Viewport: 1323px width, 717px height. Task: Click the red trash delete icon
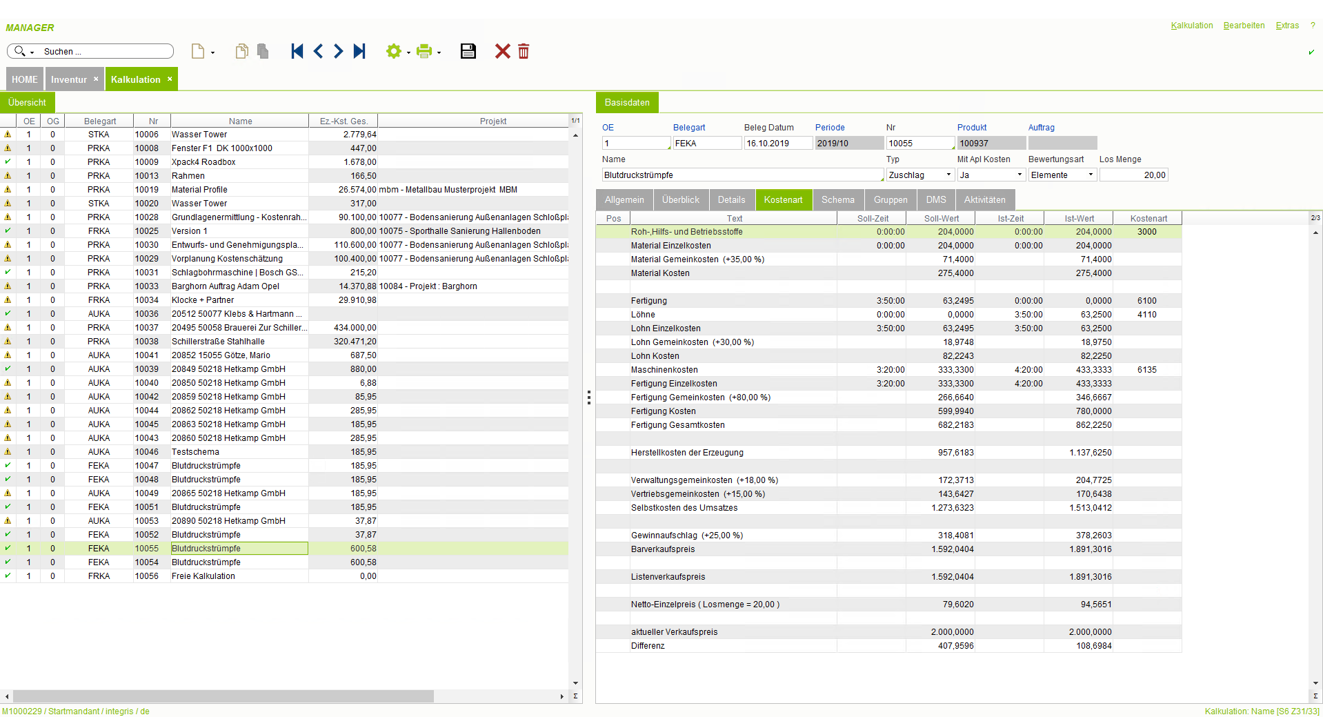click(x=524, y=51)
